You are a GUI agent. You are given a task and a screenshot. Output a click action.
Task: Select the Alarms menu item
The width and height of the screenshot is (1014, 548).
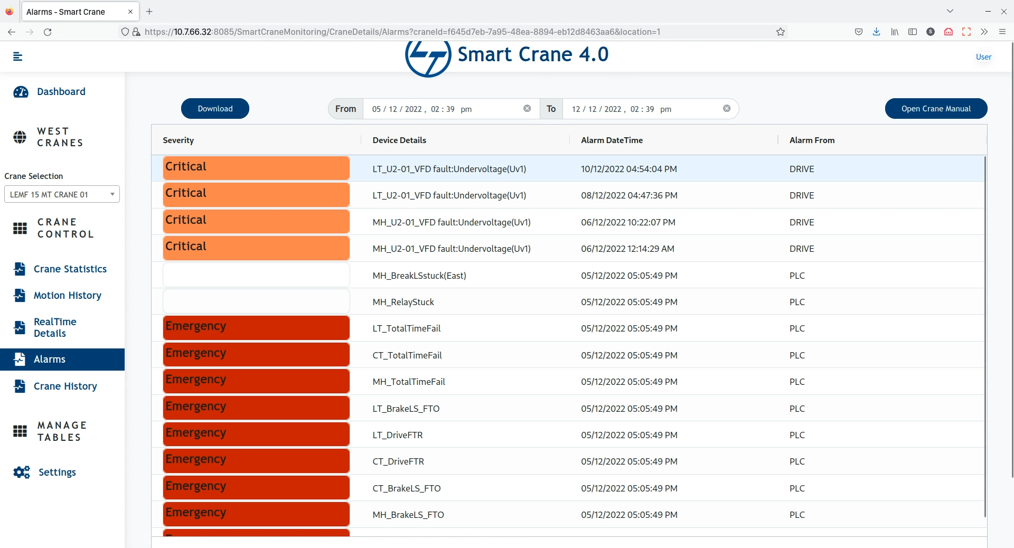point(62,359)
